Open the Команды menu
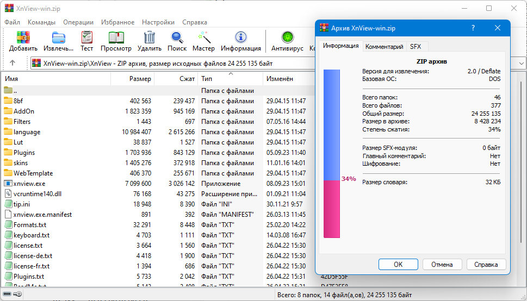The width and height of the screenshot is (527, 301). (x=41, y=22)
